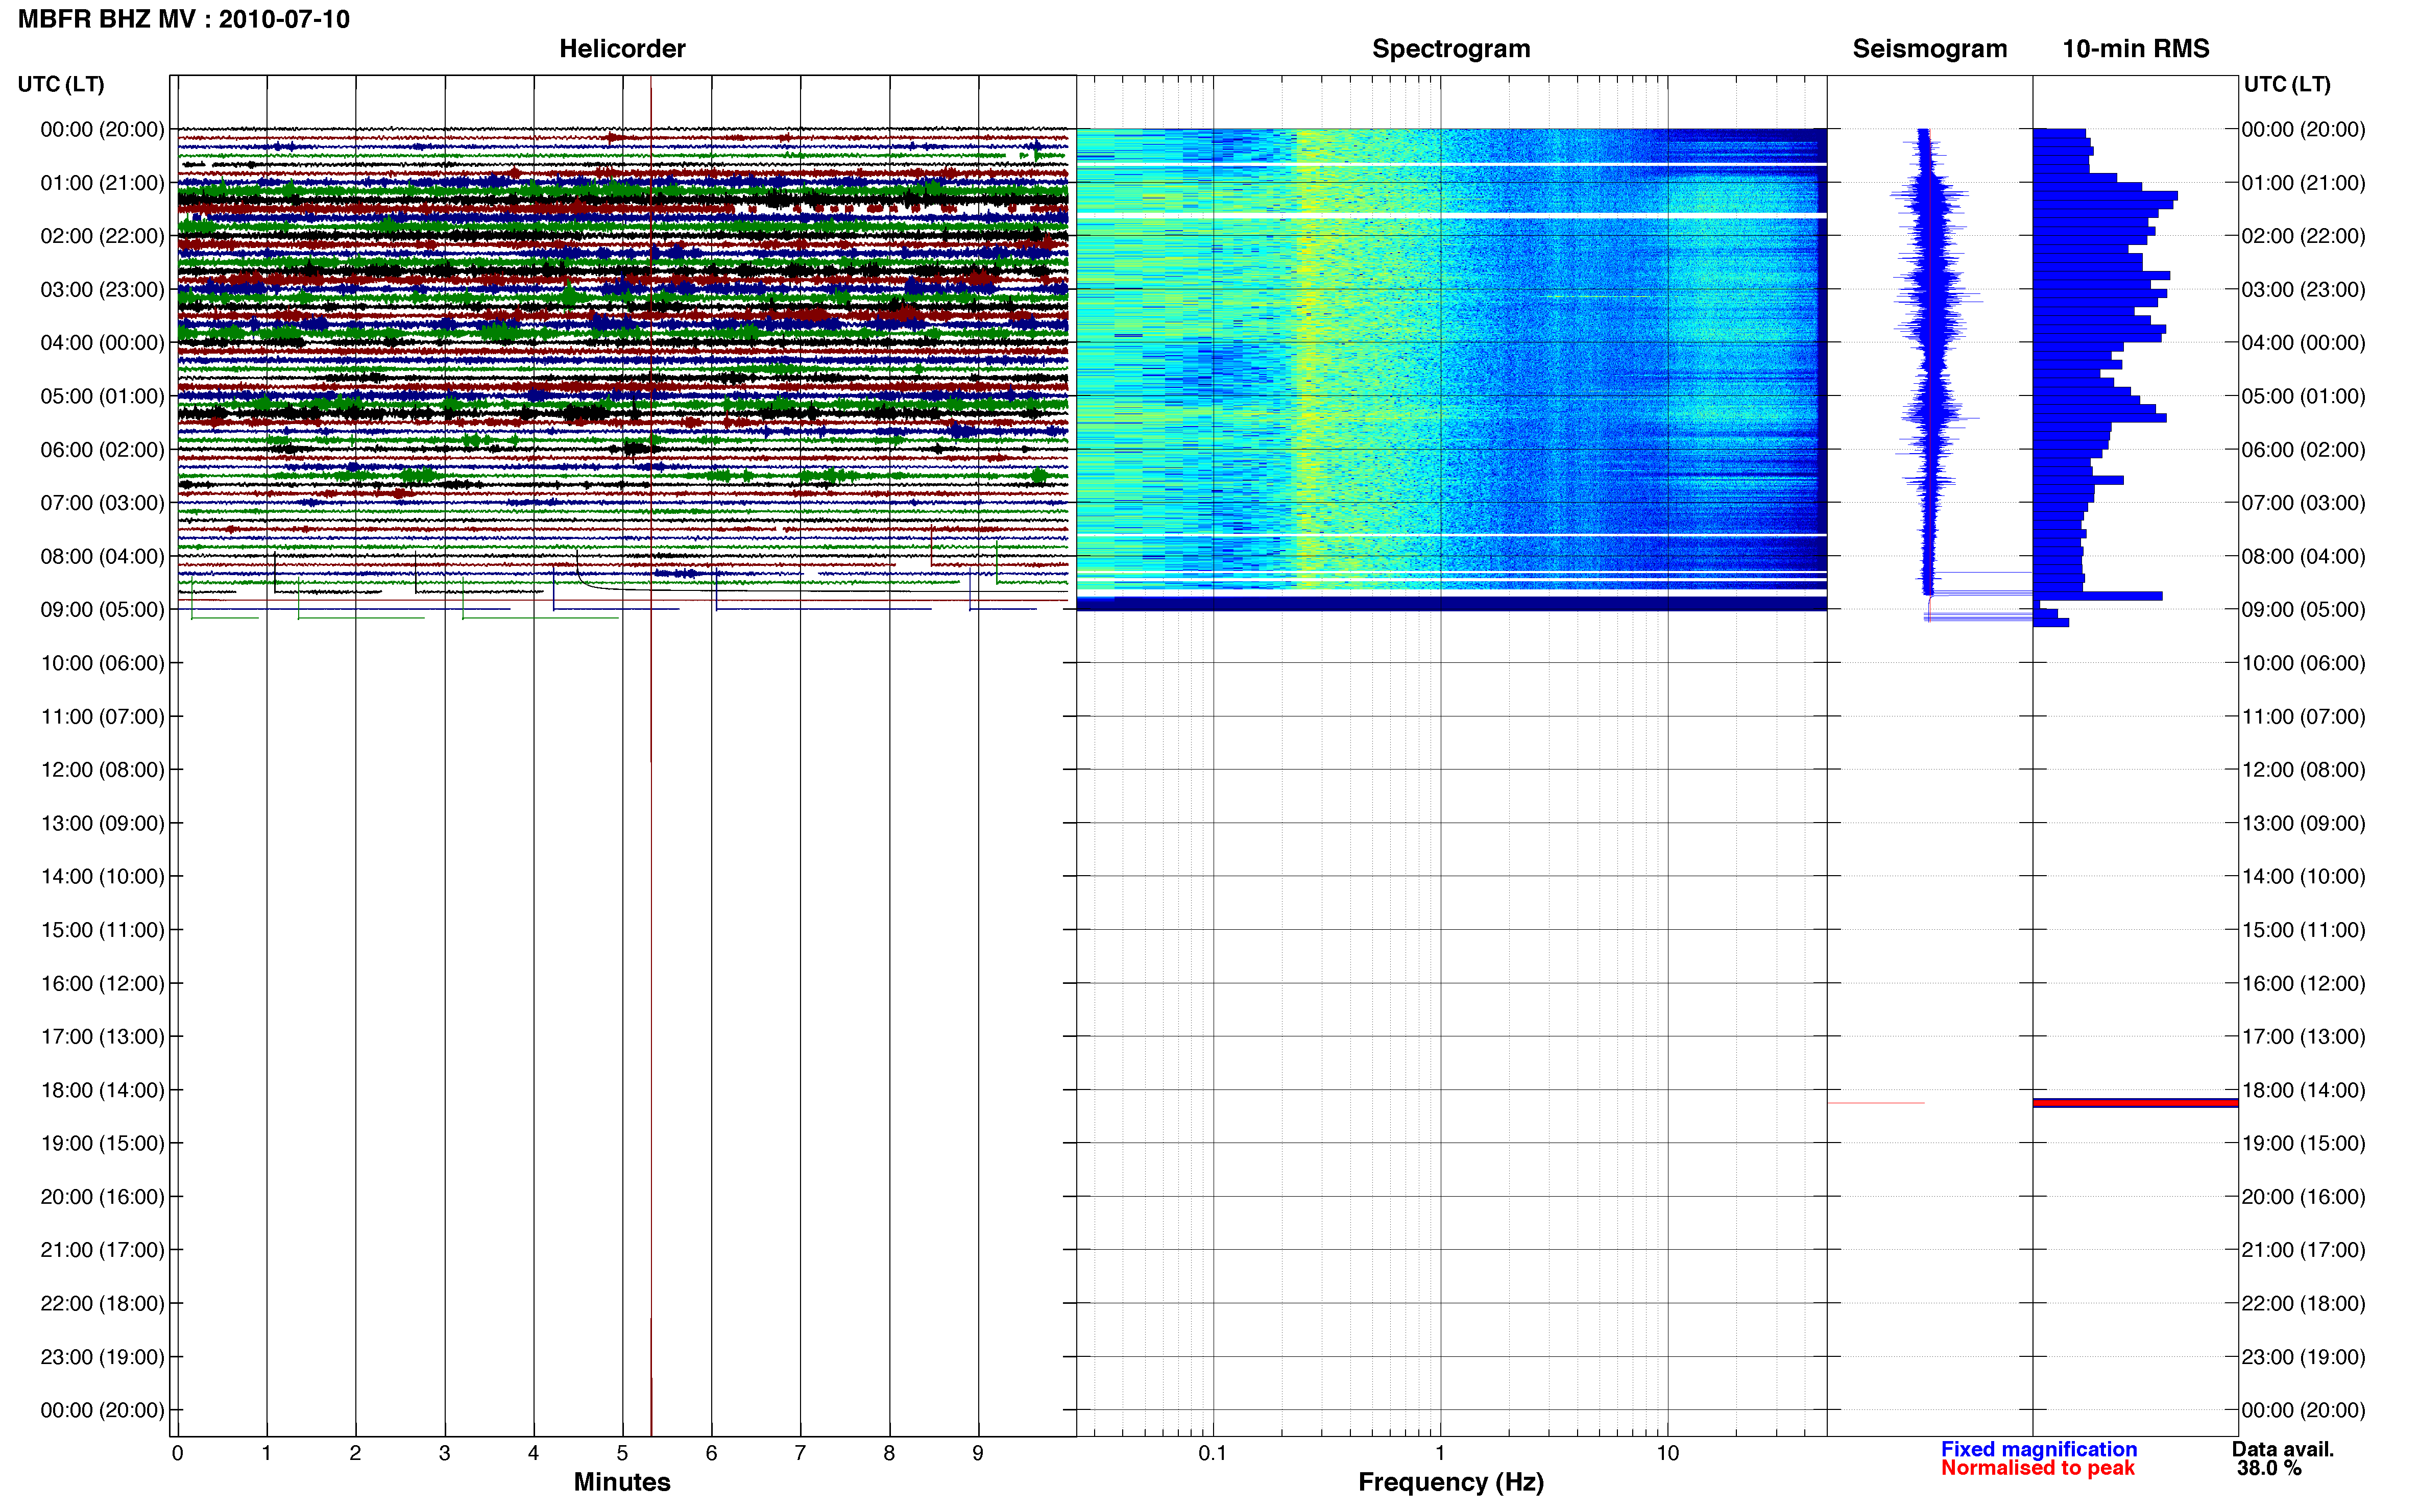Click the left 'UTC (LT)' axis label

click(61, 84)
